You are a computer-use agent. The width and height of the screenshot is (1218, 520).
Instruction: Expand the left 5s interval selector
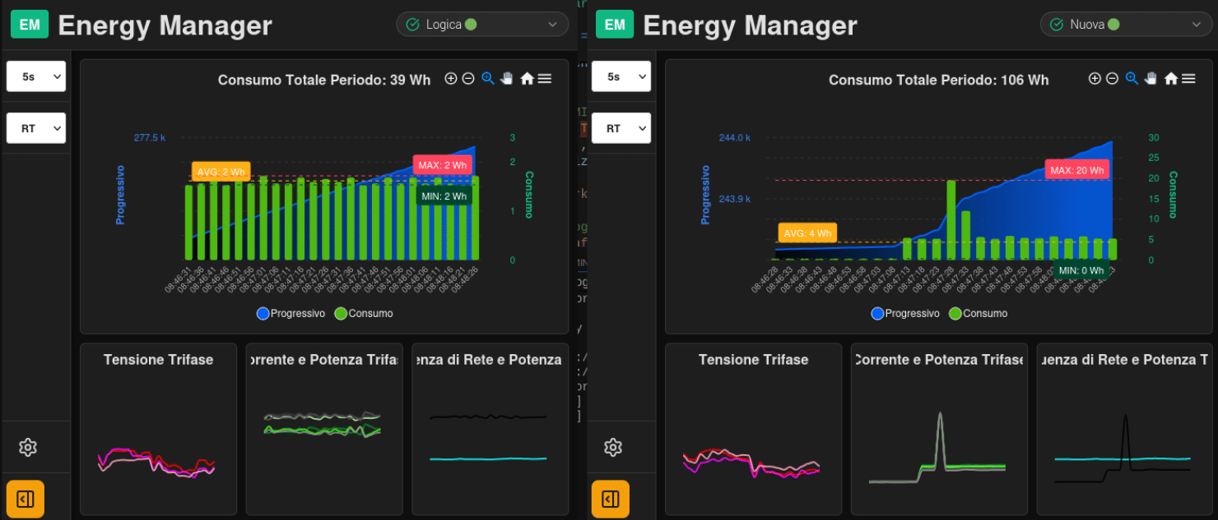coord(35,76)
